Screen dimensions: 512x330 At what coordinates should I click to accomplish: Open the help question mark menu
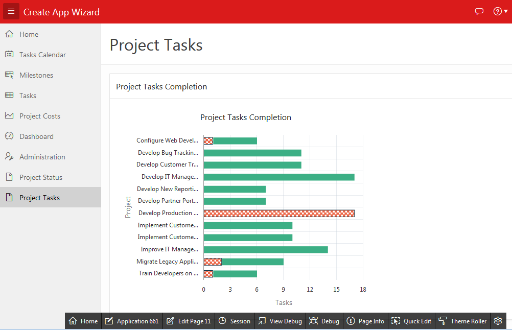[500, 11]
